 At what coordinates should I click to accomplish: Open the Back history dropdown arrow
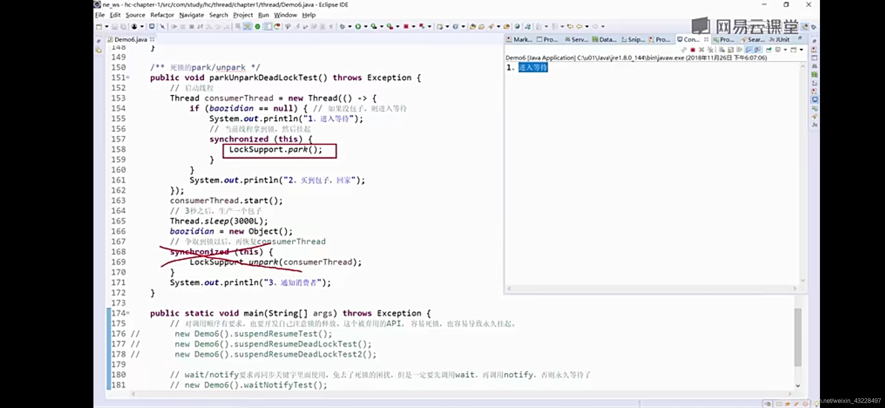point(587,26)
